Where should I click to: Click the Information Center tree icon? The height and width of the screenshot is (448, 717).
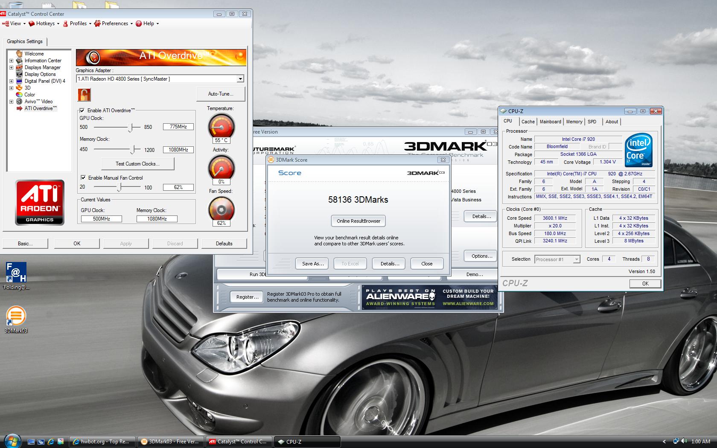pyautogui.click(x=19, y=61)
